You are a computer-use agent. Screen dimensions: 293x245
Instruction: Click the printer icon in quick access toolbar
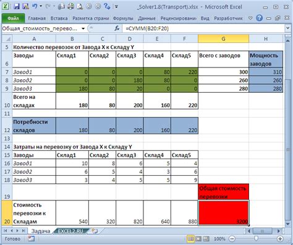70,7
